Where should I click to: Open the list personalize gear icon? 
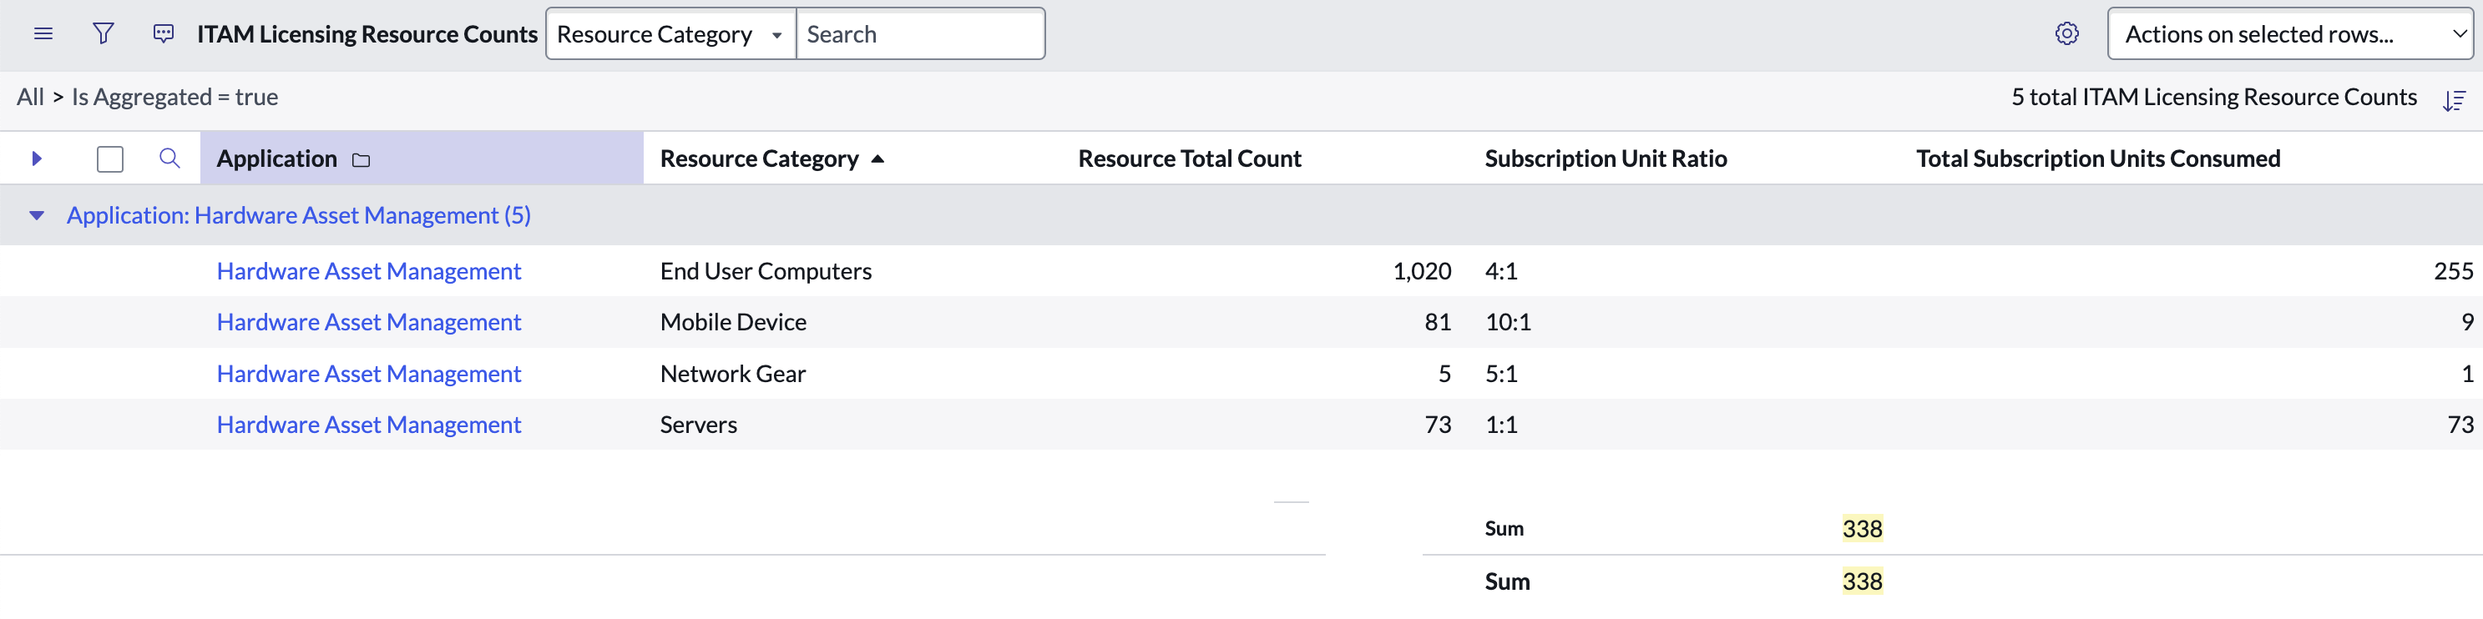tap(2066, 33)
